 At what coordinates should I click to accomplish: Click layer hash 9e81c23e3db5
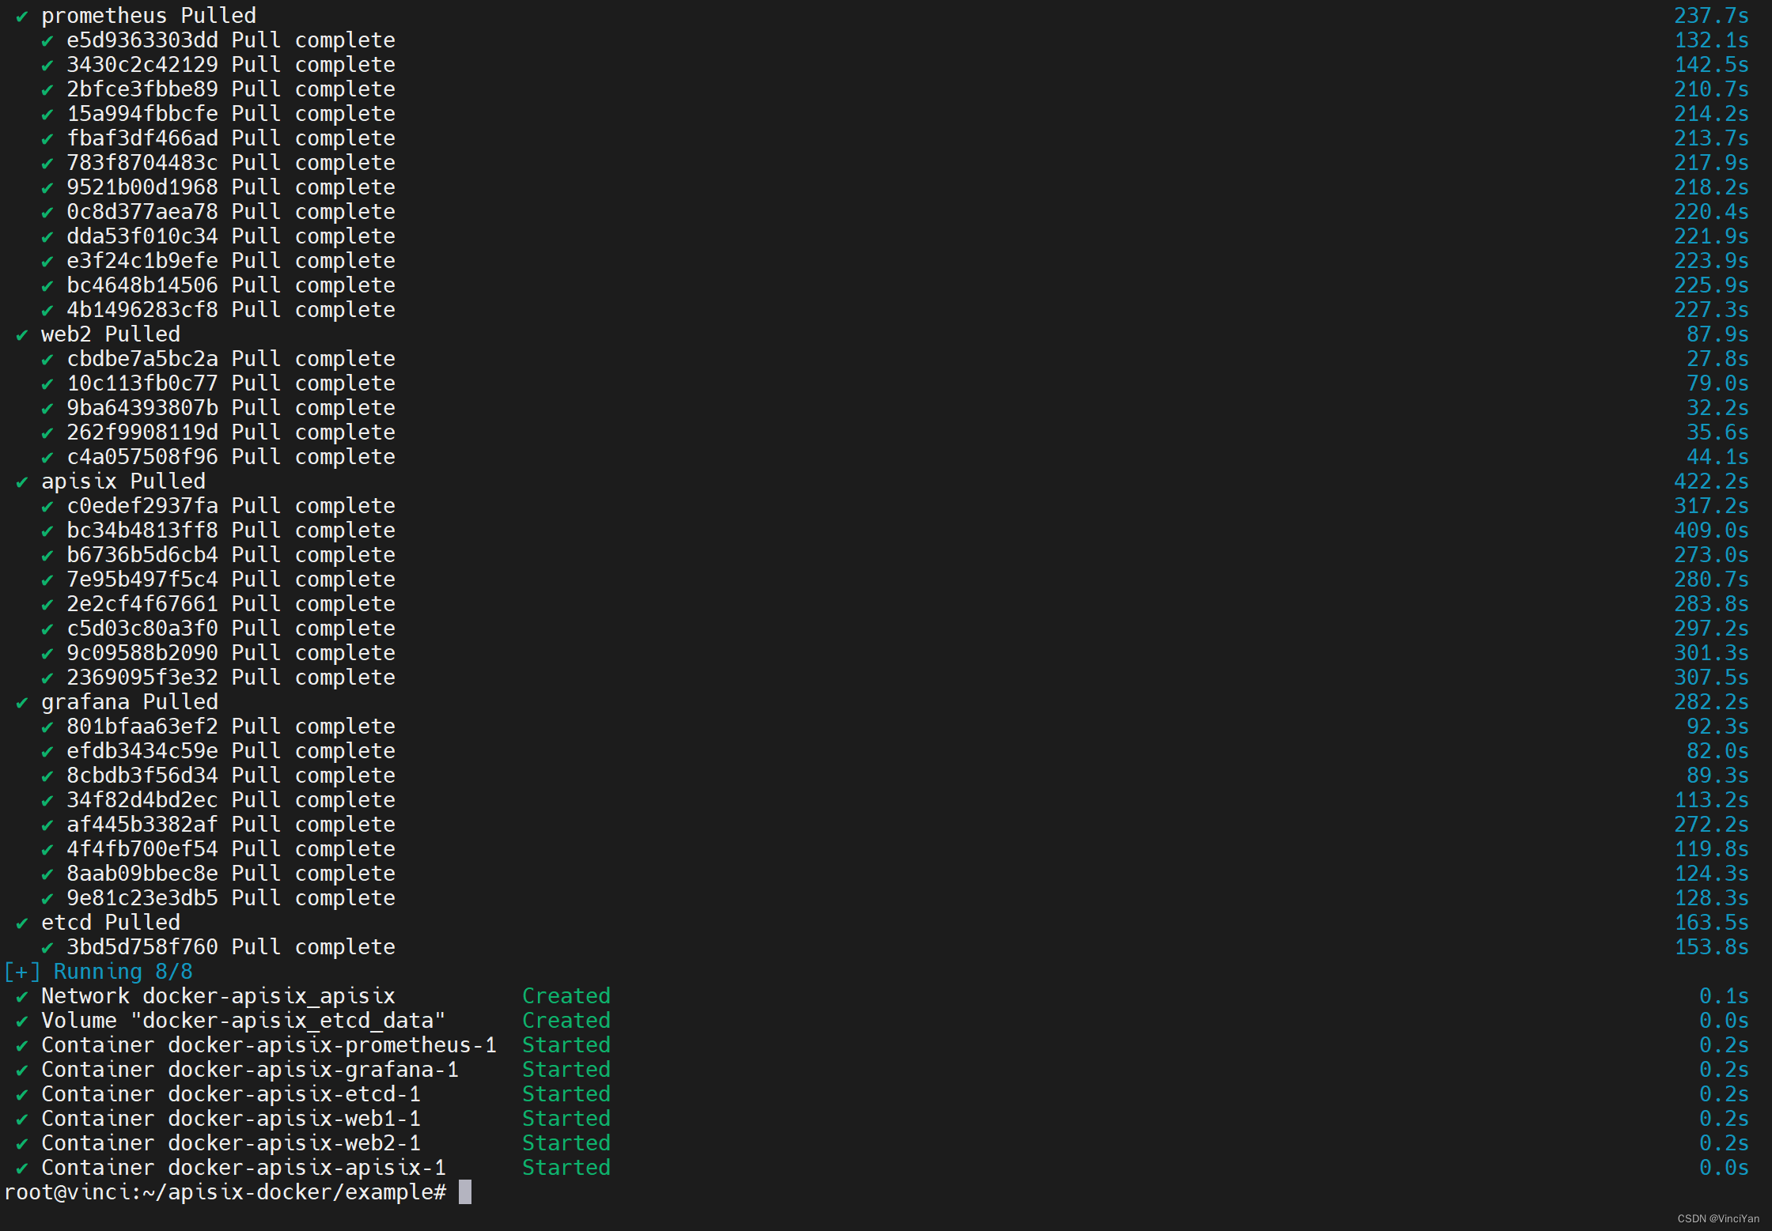point(142,898)
